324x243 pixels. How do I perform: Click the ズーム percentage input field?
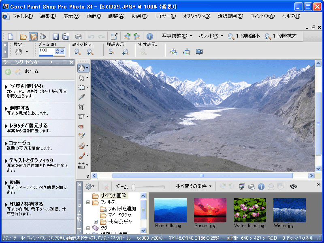tap(47, 50)
